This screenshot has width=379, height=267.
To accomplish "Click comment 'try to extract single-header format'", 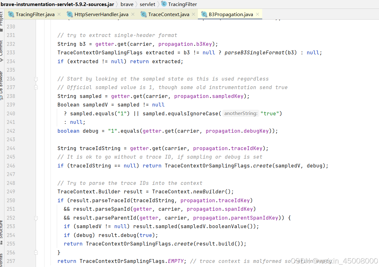I will pyautogui.click(x=122, y=35).
